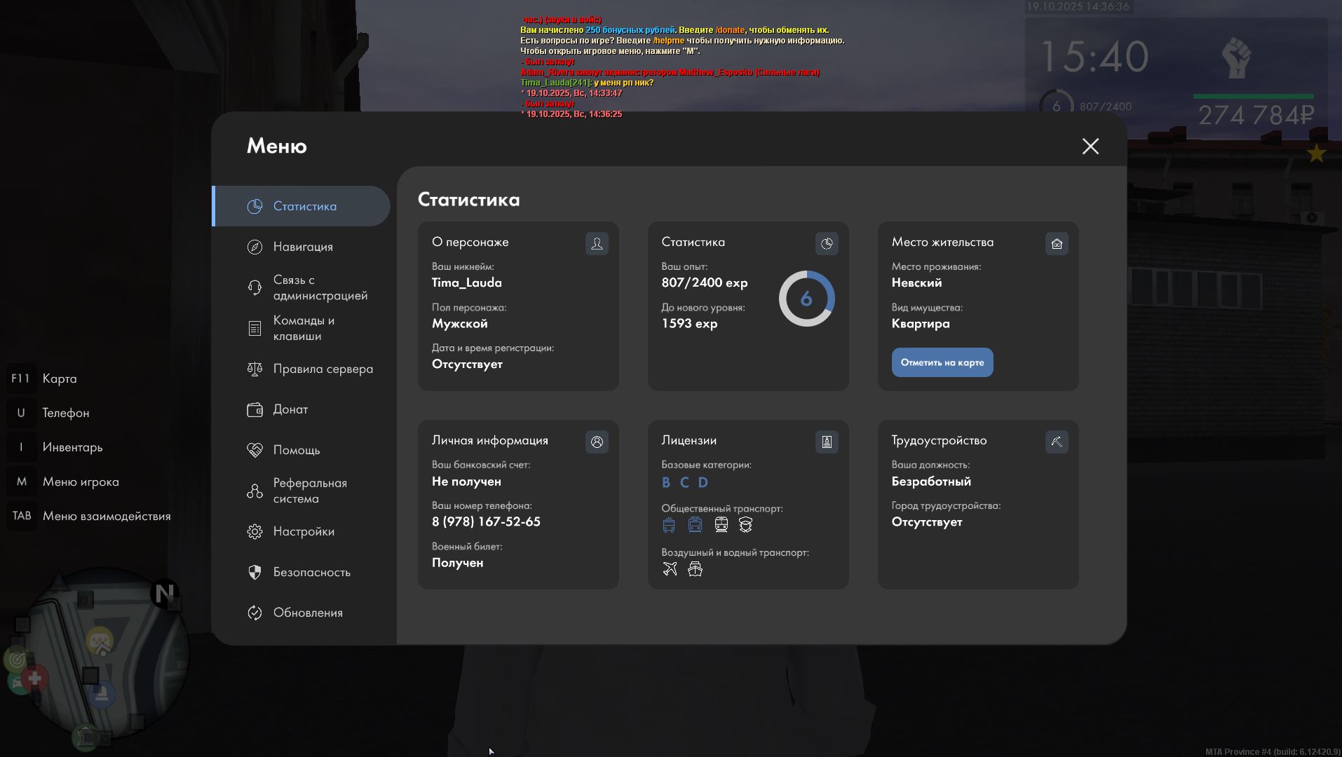Click Отсутствует under Город трудоустройства

927,522
